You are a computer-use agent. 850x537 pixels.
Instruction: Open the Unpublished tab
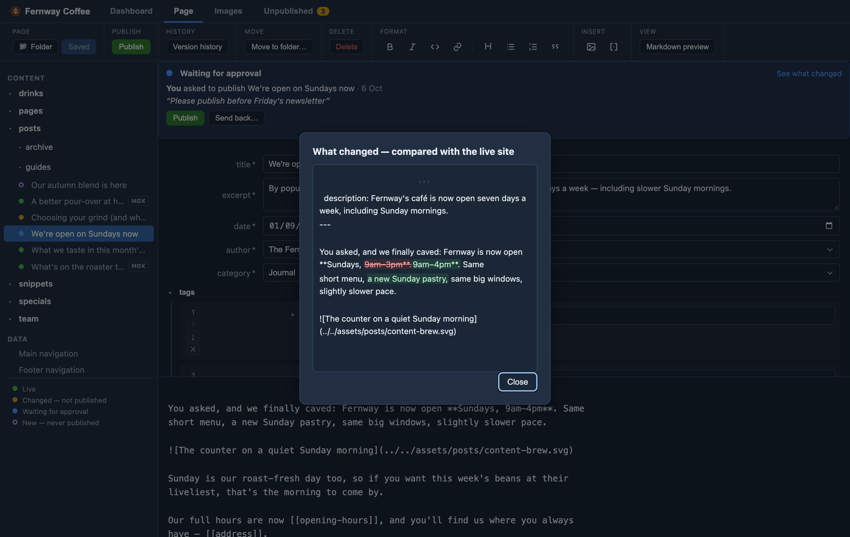tap(296, 11)
